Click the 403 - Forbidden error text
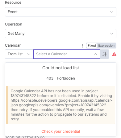 click(x=60, y=78)
